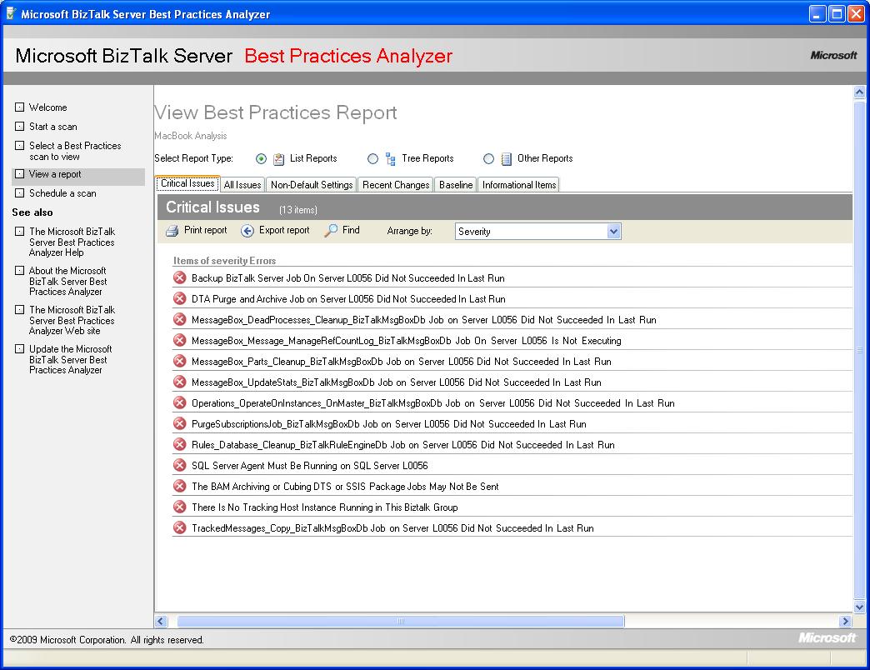
Task: Go to the Welcome page
Action: tap(47, 107)
